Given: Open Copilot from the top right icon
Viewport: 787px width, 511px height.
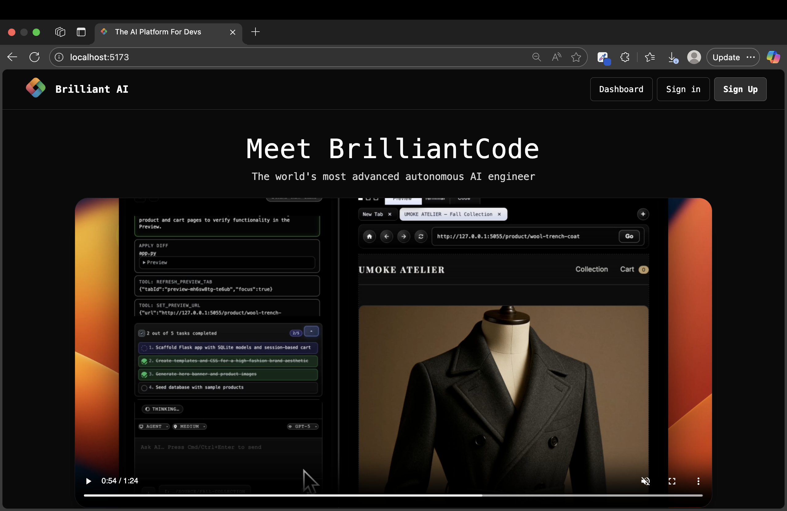Looking at the screenshot, I should (773, 57).
